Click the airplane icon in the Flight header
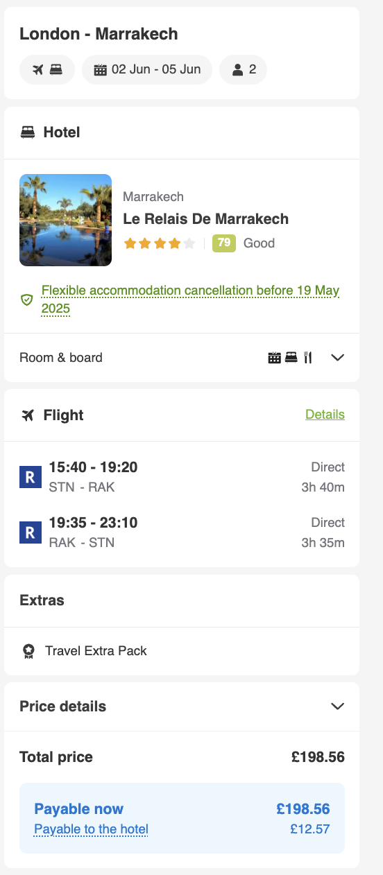 (x=28, y=415)
